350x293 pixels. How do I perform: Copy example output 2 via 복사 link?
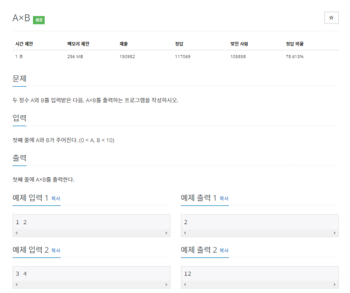click(224, 250)
